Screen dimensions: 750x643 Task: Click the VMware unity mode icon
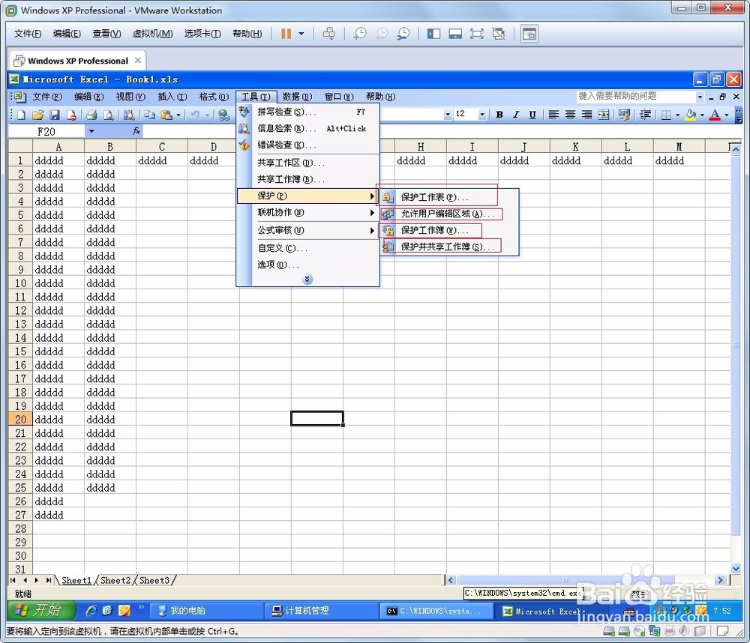(499, 34)
